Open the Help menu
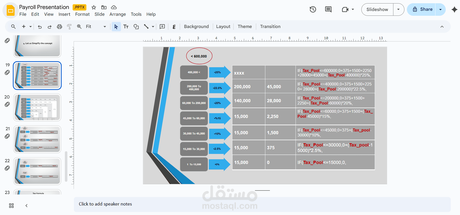Image resolution: width=460 pixels, height=215 pixels. click(x=151, y=14)
